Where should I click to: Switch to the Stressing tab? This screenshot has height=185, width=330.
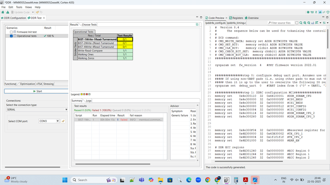tap(49, 84)
